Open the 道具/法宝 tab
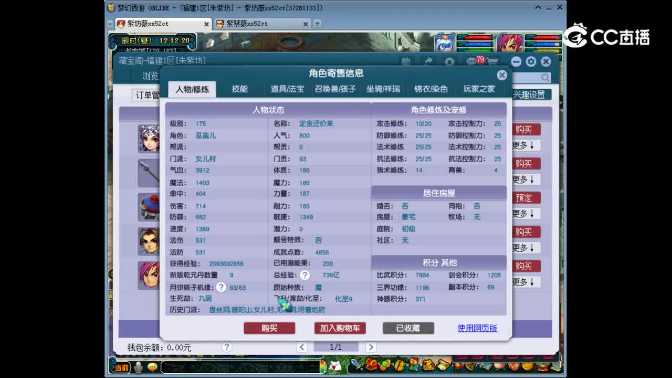The height and width of the screenshot is (378, 672). (287, 89)
